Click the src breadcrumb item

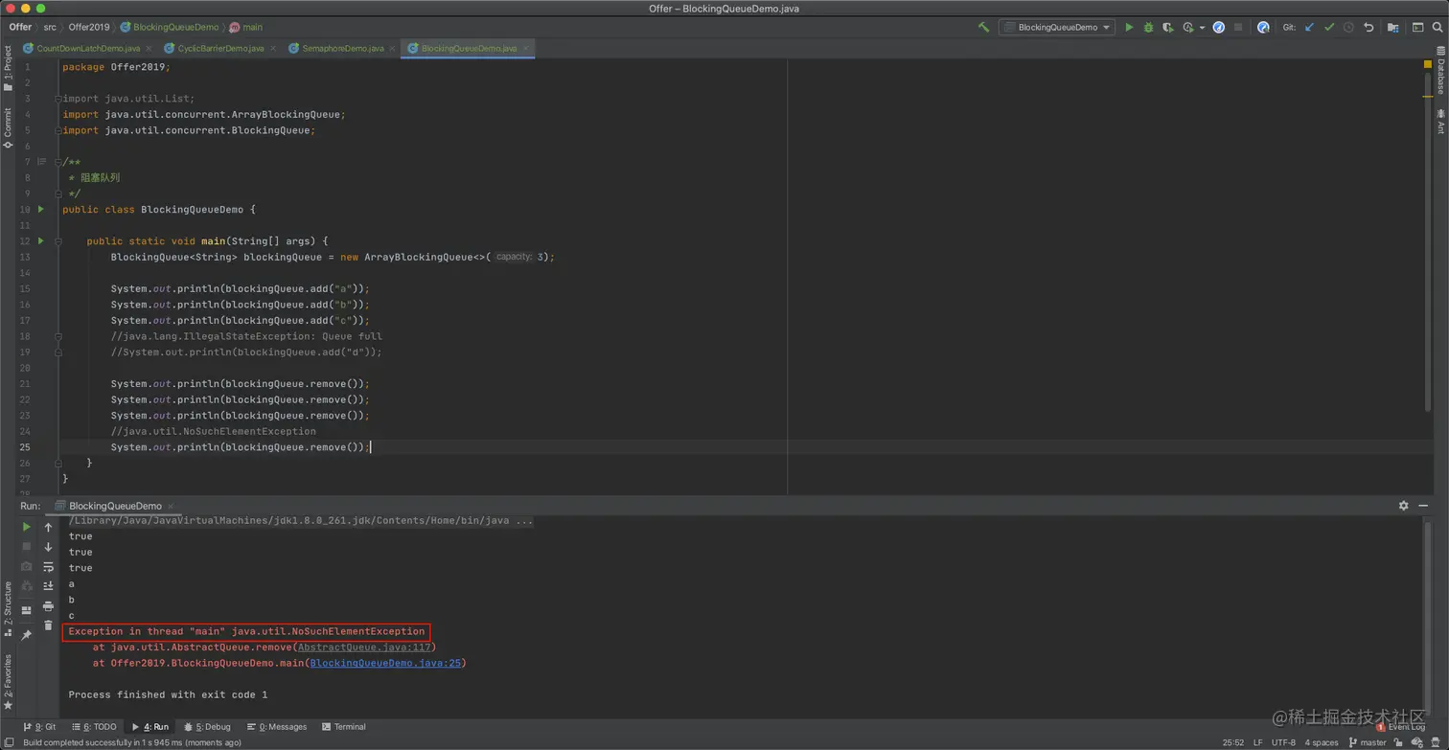pos(50,28)
